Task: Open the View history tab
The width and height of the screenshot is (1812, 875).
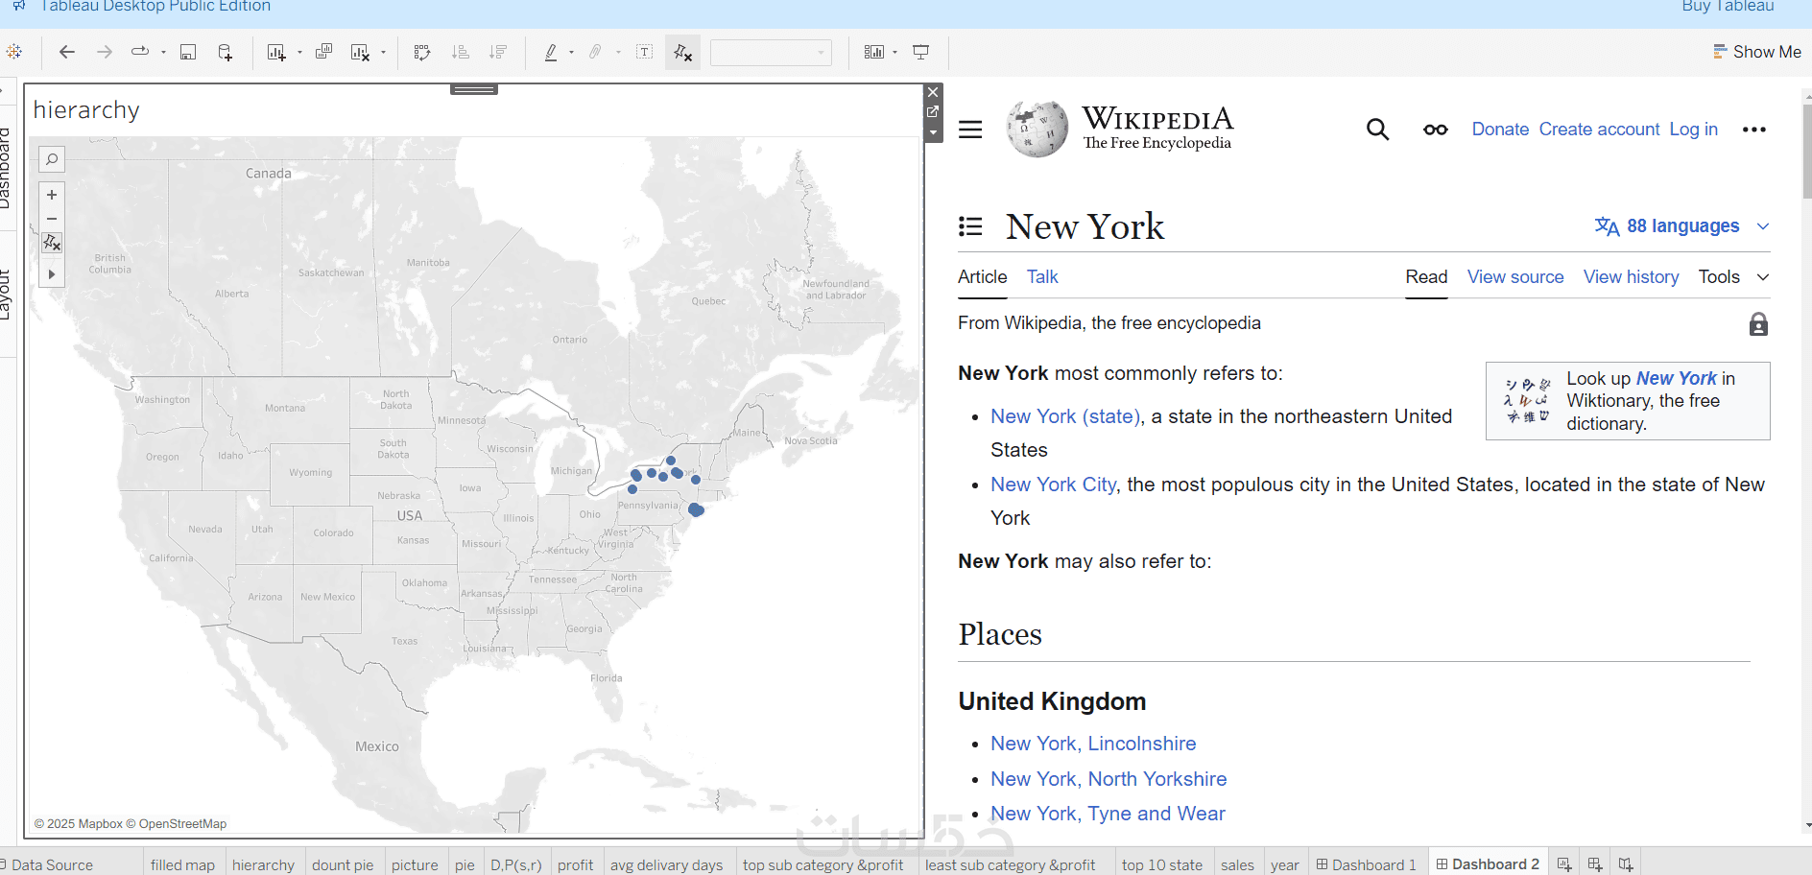Action: [x=1632, y=277]
